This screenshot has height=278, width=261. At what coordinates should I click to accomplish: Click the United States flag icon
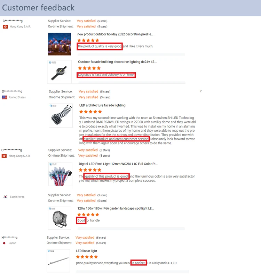(x=5, y=97)
